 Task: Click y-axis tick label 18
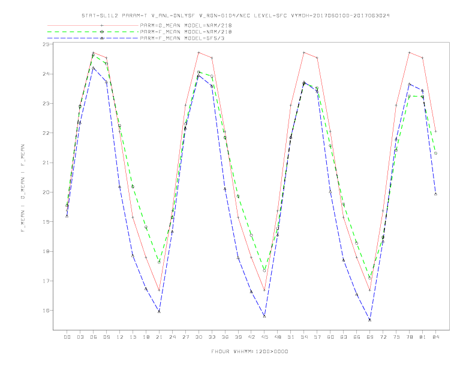point(46,251)
